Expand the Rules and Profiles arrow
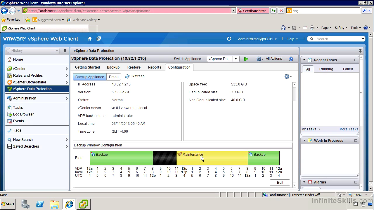The width and height of the screenshot is (374, 210). (67, 76)
